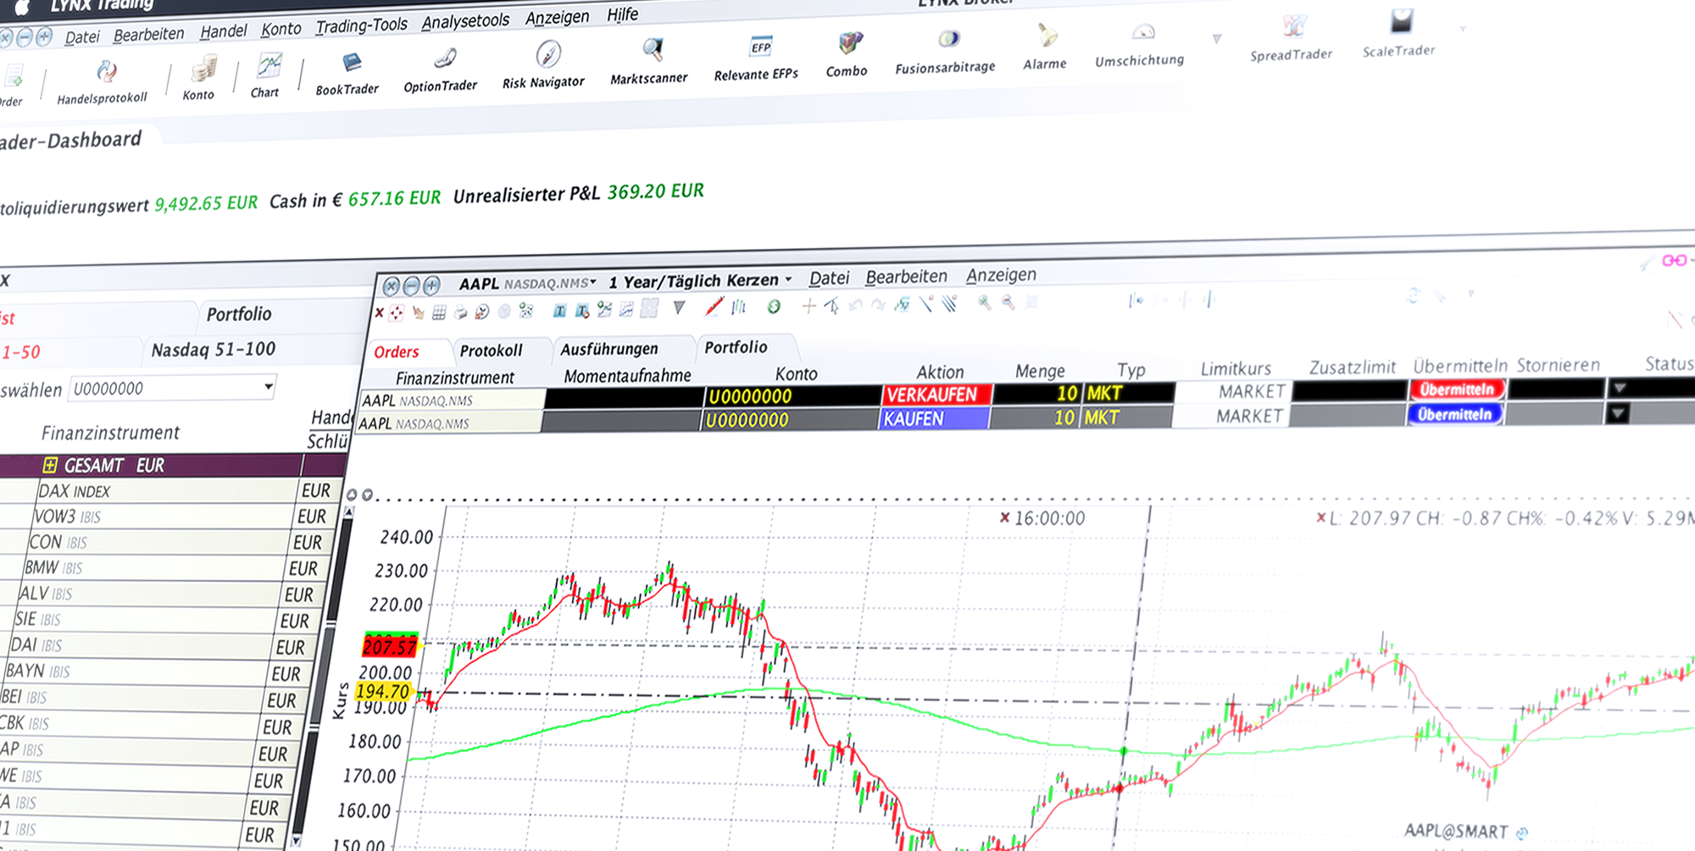This screenshot has width=1695, height=851.
Task: Open the Konto coins icon in toolbar
Action: point(201,77)
